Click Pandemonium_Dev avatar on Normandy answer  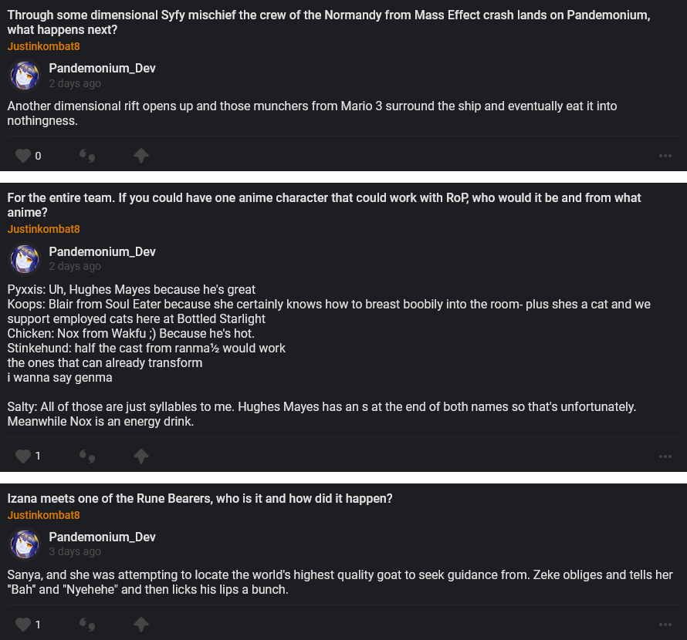tap(25, 76)
